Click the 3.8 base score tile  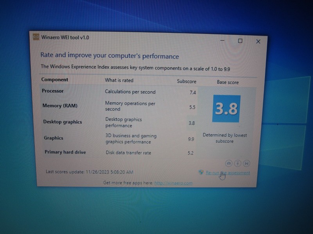click(x=227, y=109)
